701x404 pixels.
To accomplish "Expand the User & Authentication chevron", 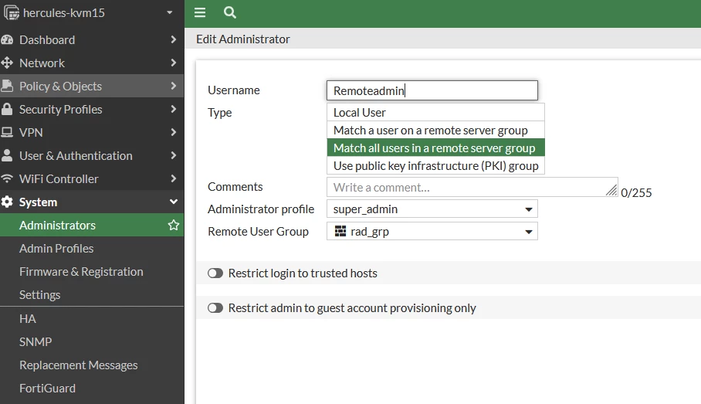I will click(x=174, y=156).
